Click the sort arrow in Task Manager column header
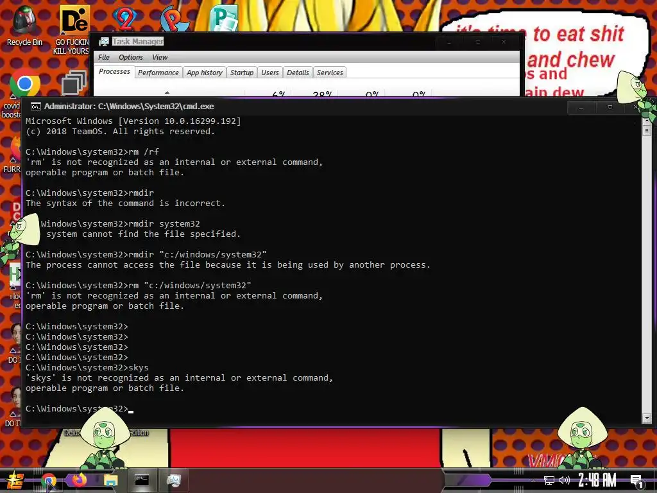Screen dimensions: 657x493 click(167, 92)
